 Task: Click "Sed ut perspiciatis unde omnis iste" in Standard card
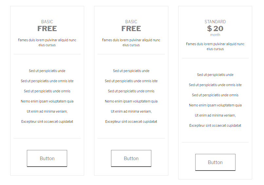click(215, 85)
